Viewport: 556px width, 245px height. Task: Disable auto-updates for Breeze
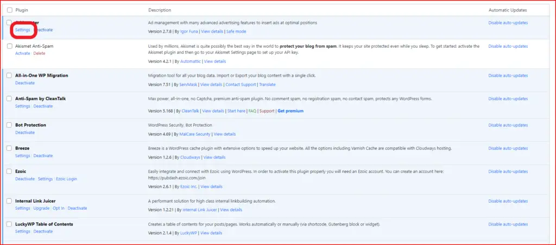tap(508, 148)
